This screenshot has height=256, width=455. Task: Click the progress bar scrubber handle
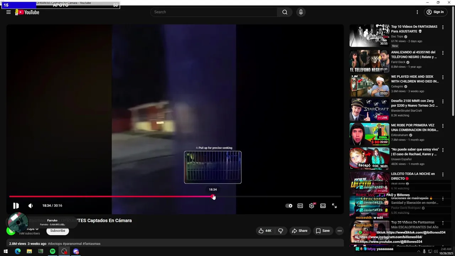pyautogui.click(x=213, y=196)
